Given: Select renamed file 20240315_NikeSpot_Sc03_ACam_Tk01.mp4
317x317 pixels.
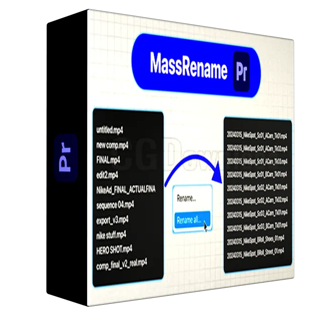Looking at the screenshot, I should [x=257, y=213].
